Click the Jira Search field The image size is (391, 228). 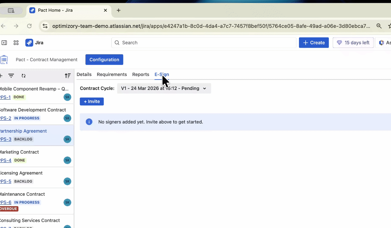coord(204,43)
